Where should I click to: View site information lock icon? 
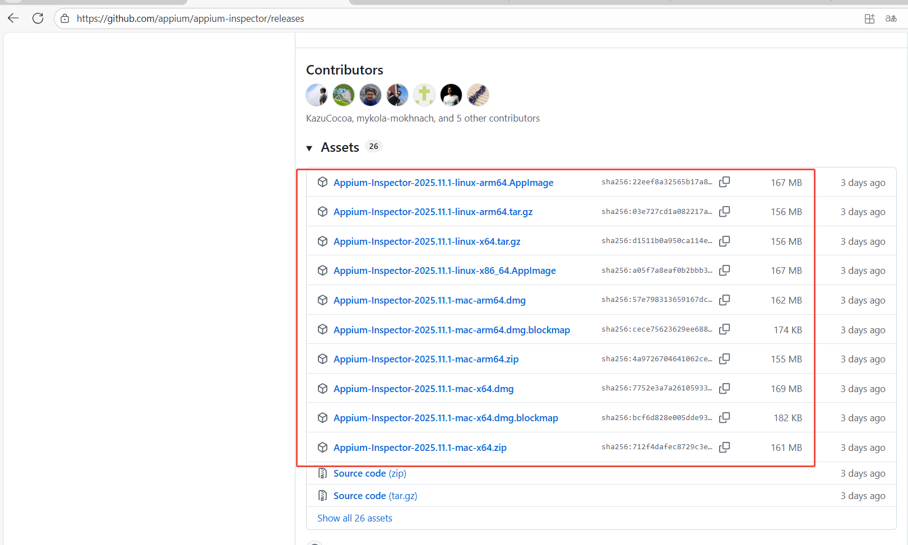coord(65,18)
